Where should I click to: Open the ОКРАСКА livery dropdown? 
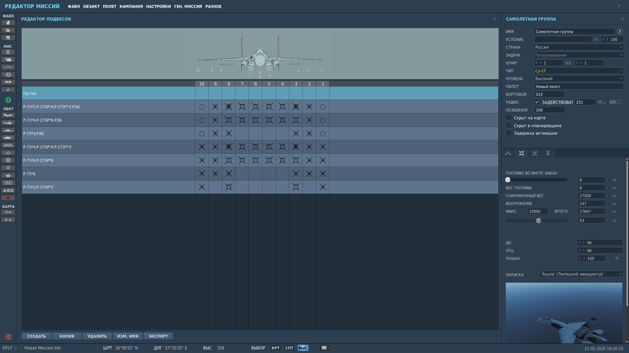pos(581,274)
